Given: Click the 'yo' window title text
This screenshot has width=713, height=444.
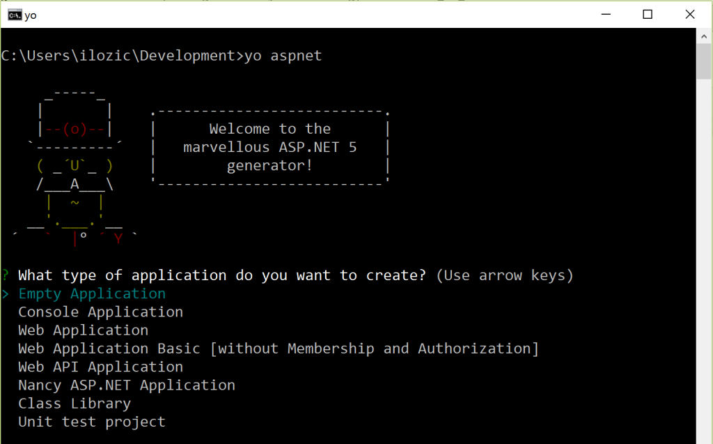Looking at the screenshot, I should (31, 16).
